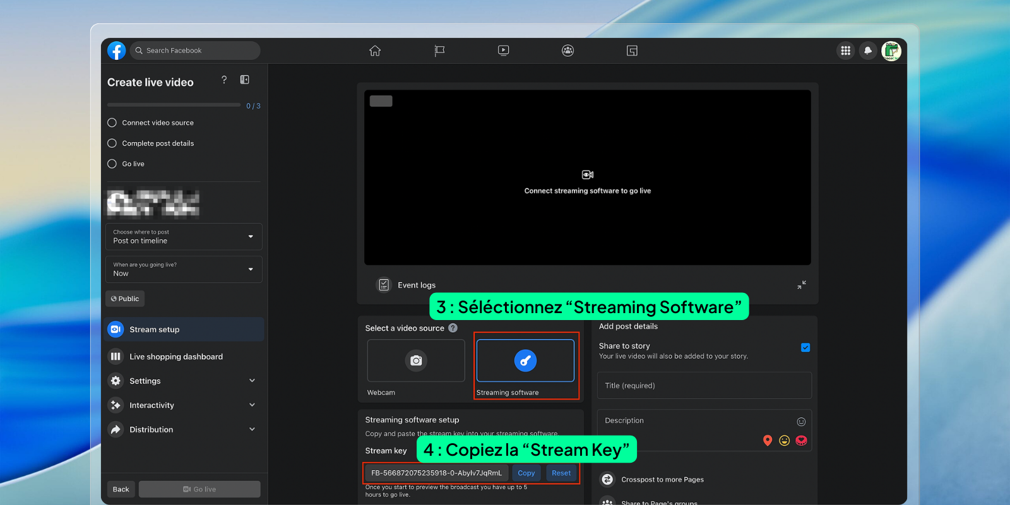The height and width of the screenshot is (505, 1010).
Task: Click the Facebook logo icon
Action: coord(117,50)
